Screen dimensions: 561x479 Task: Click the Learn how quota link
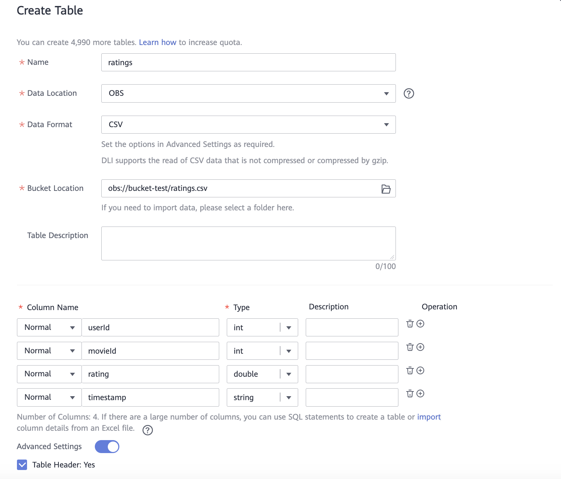pos(158,42)
